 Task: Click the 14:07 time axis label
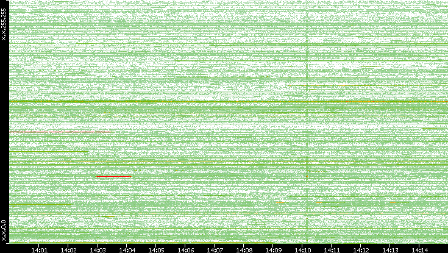(215, 251)
